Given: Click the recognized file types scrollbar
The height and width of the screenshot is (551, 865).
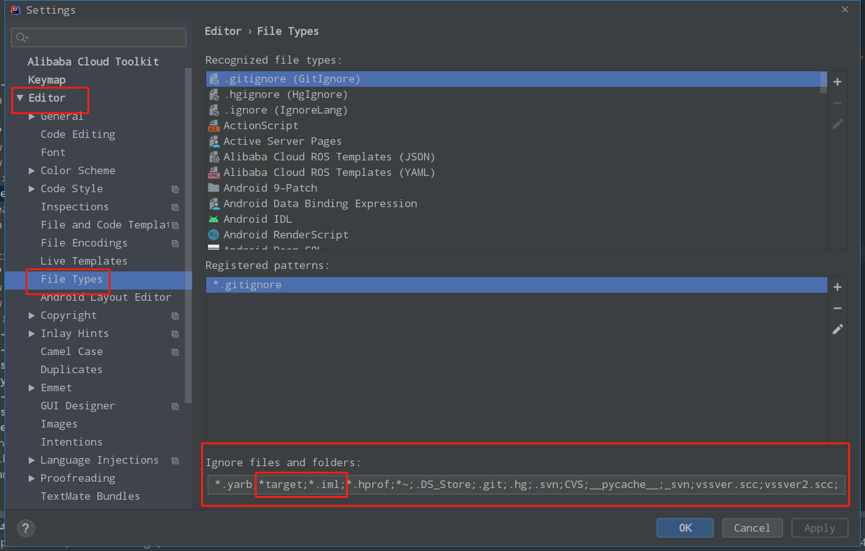Looking at the screenshot, I should point(823,82).
